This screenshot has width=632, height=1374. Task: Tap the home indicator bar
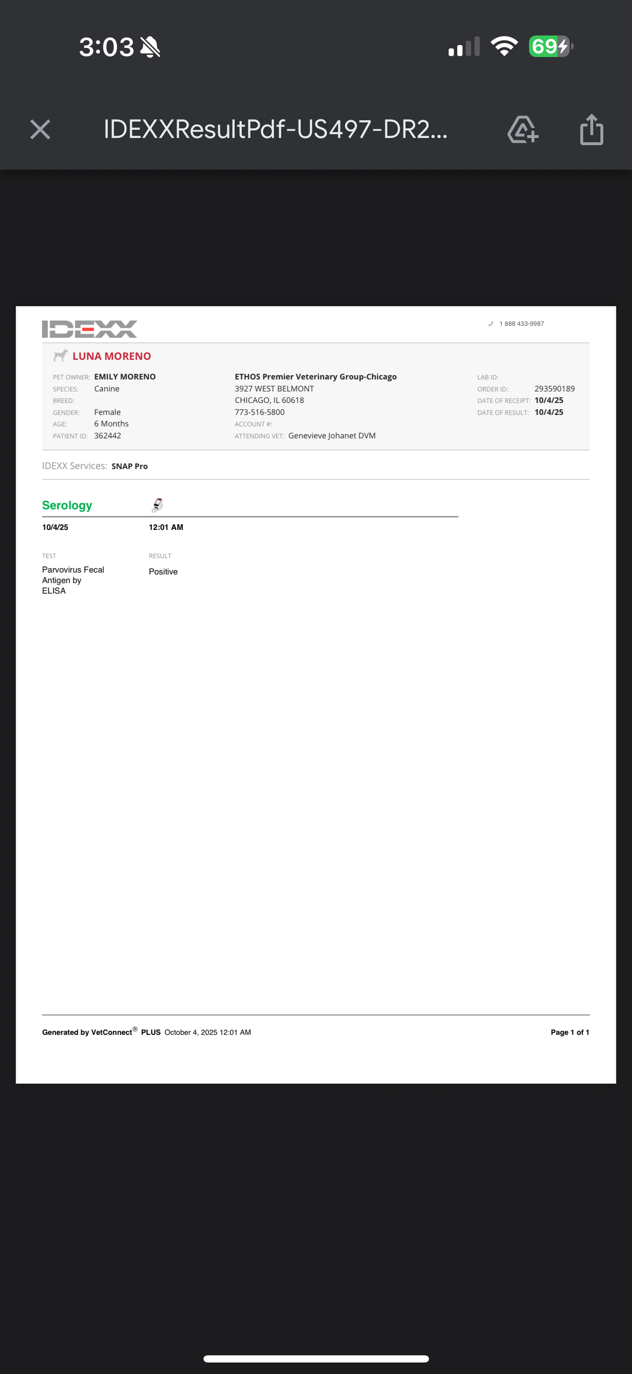pyautogui.click(x=316, y=1359)
